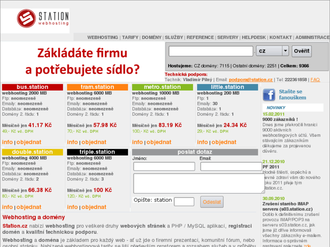Open the TARIFY menu item
The width and height of the screenshot is (330, 247).
click(x=130, y=38)
